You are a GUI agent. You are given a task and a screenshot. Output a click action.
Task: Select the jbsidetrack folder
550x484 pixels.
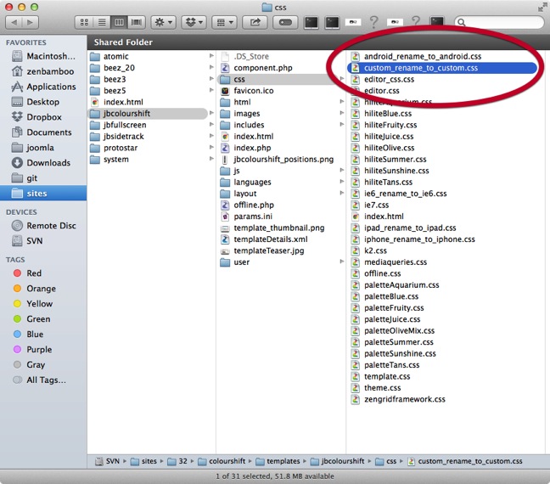pos(117,136)
